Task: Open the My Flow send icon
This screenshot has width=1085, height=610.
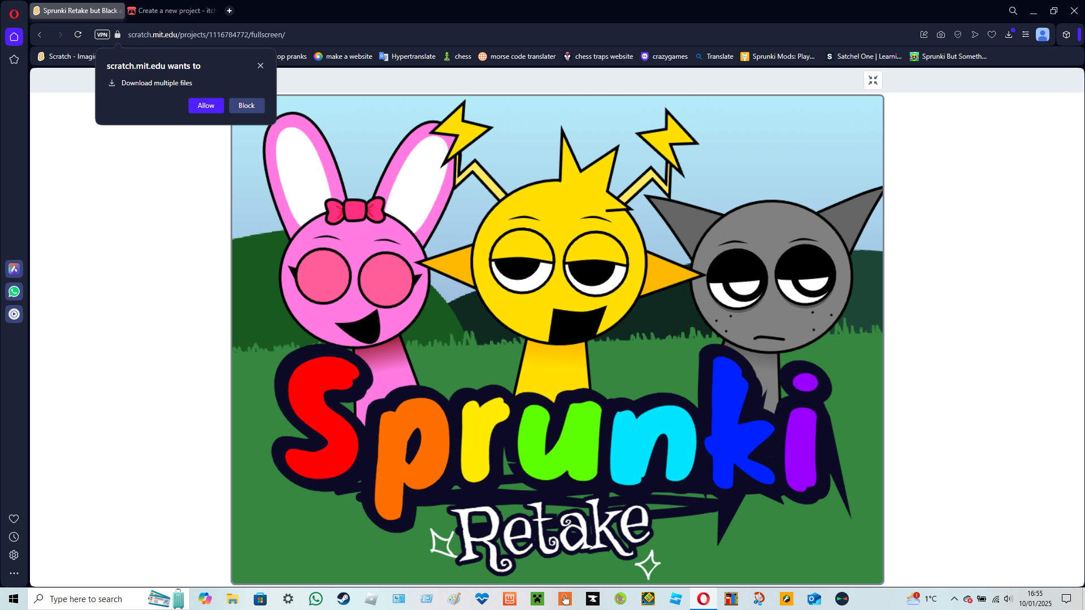Action: tap(975, 34)
